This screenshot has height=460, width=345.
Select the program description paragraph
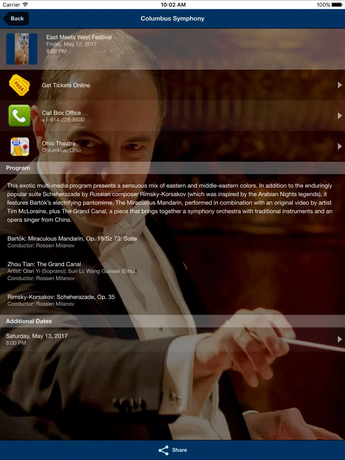(170, 203)
